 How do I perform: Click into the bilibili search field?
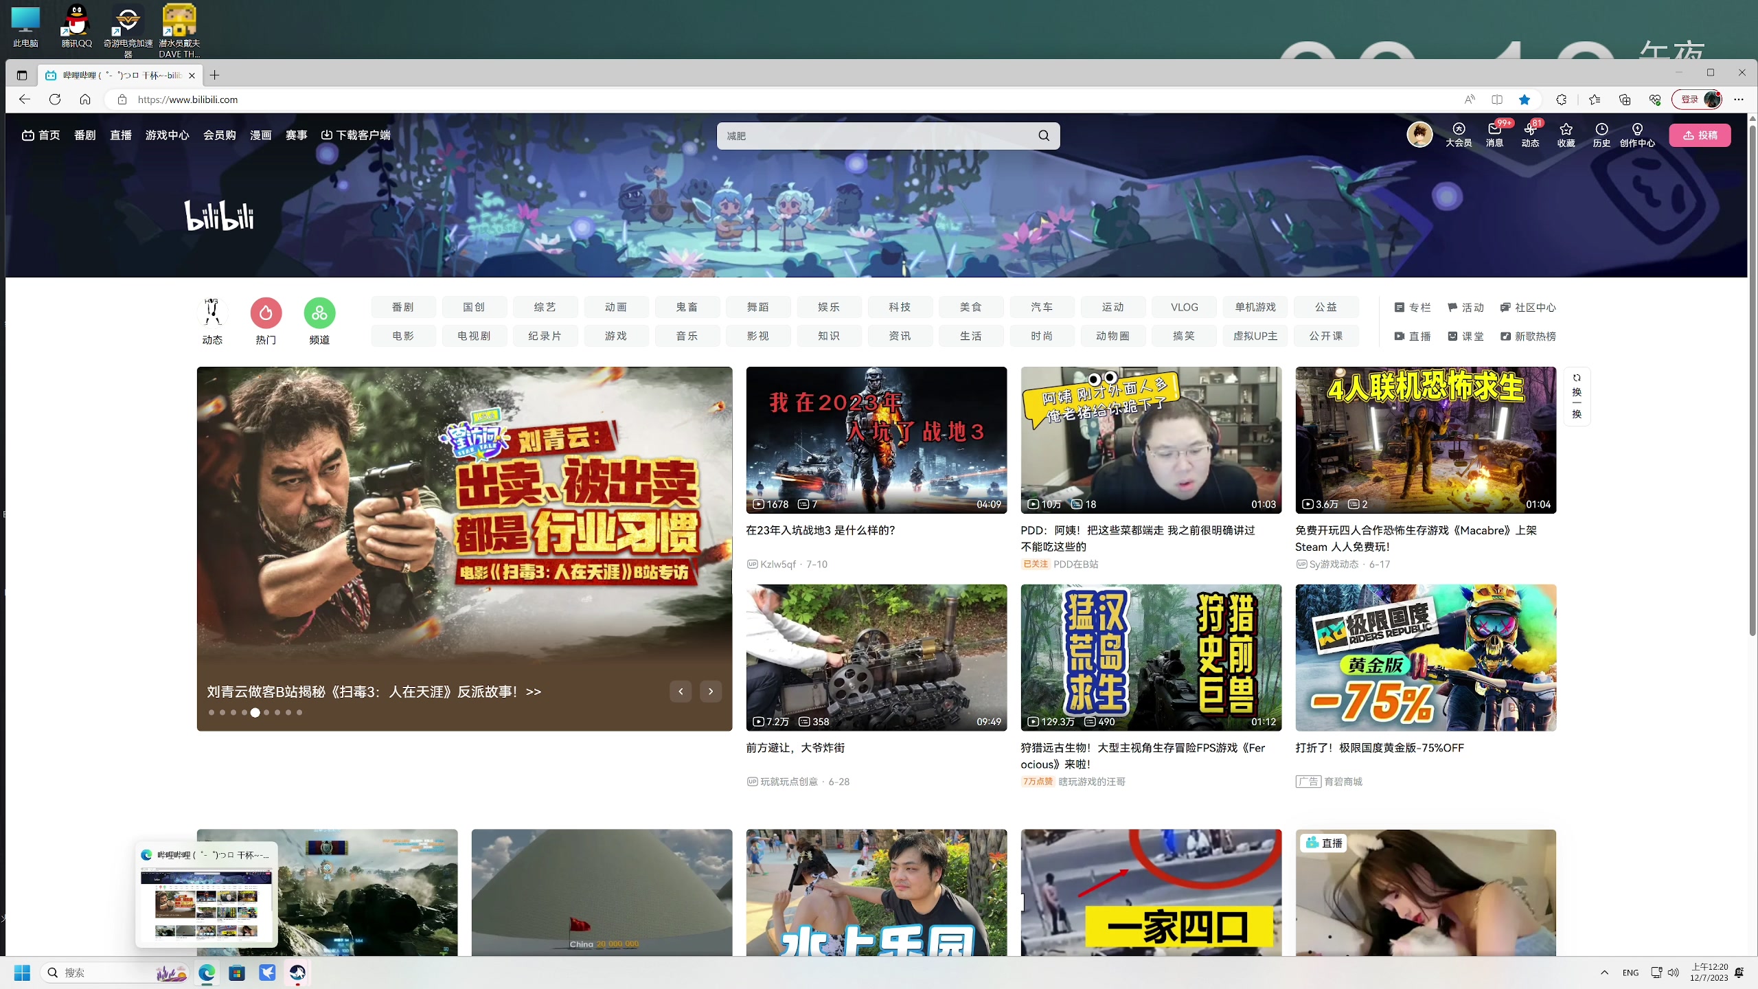(x=872, y=136)
